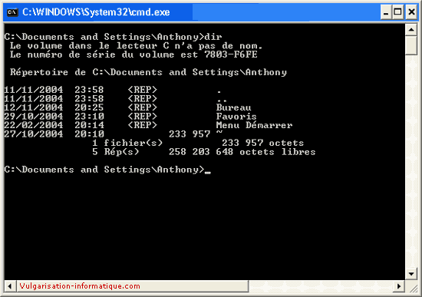422x297 pixels.
Task: Click the 'Répertoire de C:\Documents and Settings\Anthony' line
Action: 149,72
